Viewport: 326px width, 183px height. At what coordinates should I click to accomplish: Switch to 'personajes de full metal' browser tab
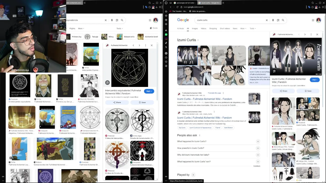pyautogui.click(x=184, y=3)
